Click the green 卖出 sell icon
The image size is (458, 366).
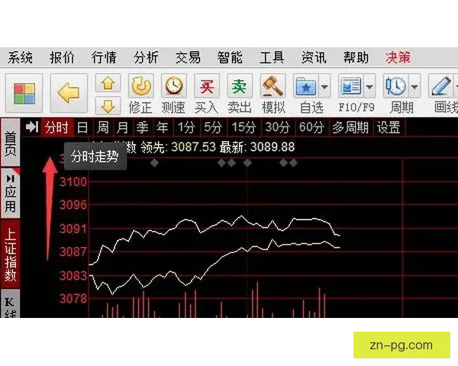click(x=240, y=86)
